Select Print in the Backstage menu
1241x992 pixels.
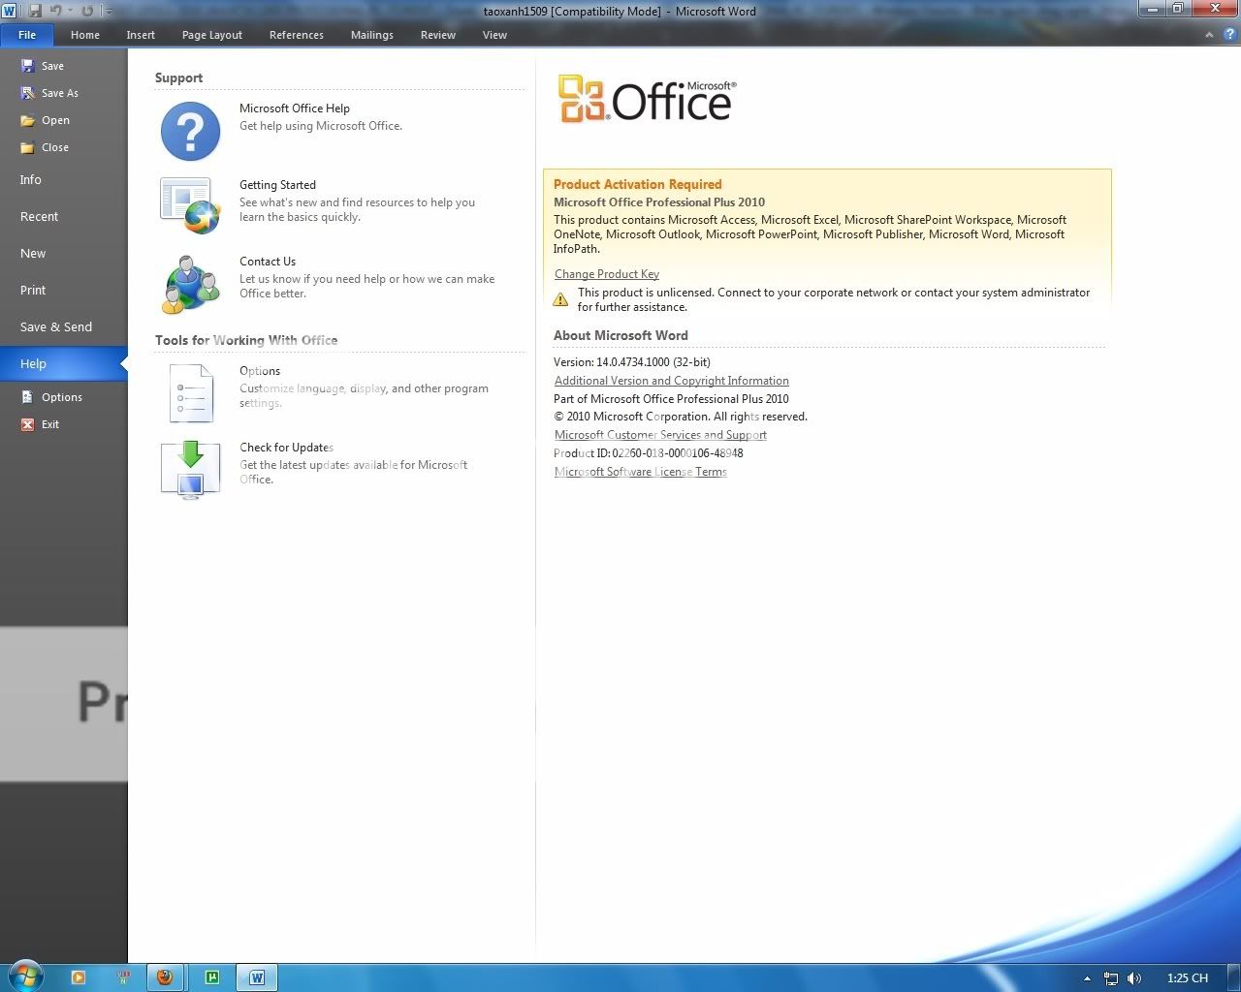(63, 290)
